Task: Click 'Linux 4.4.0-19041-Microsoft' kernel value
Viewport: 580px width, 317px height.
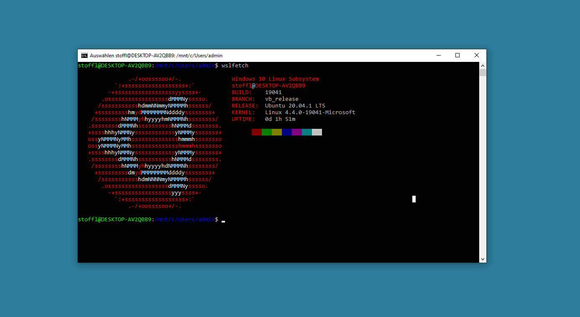Action: point(310,112)
